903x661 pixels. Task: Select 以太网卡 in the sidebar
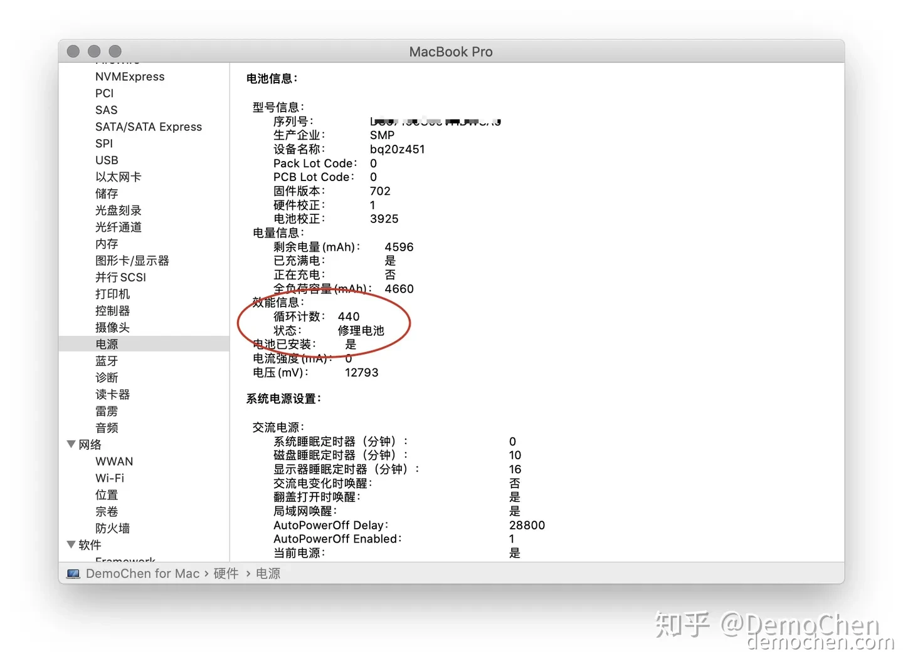coord(119,177)
